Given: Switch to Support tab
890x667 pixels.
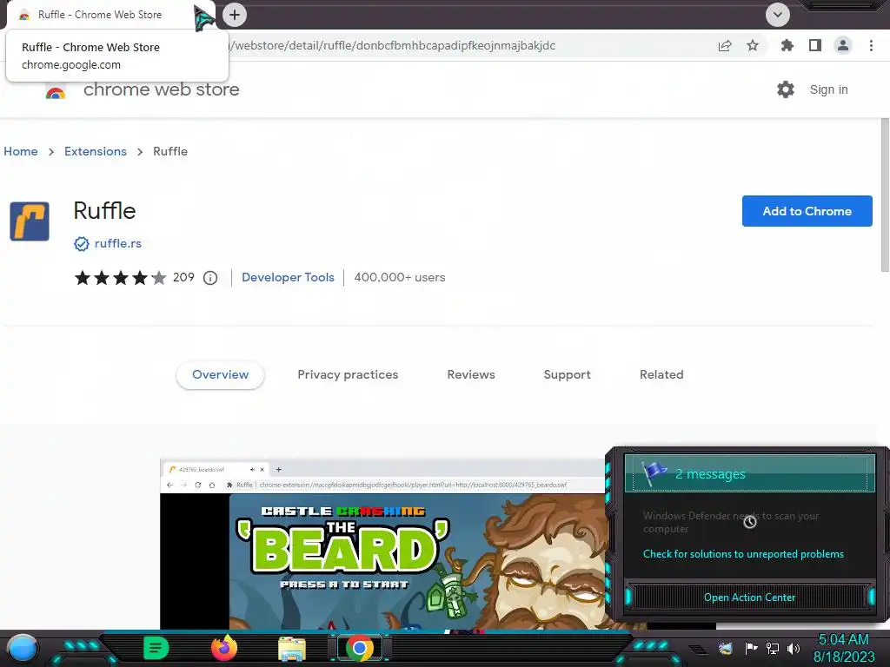Looking at the screenshot, I should (x=567, y=375).
